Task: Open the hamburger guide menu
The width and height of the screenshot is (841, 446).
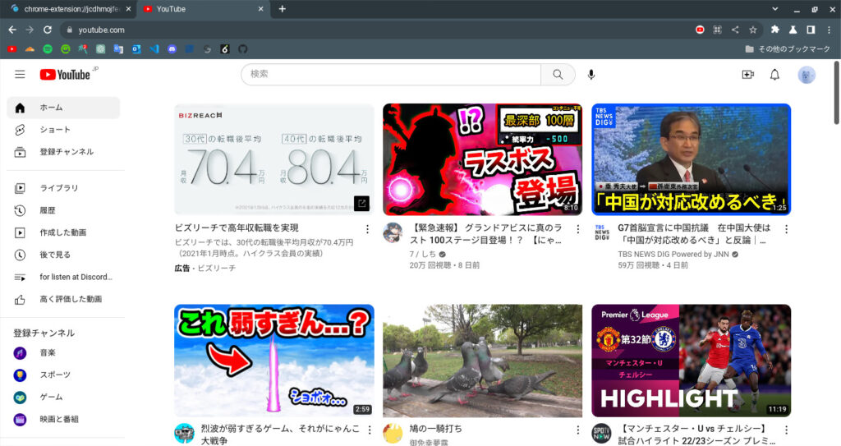Action: (x=20, y=75)
